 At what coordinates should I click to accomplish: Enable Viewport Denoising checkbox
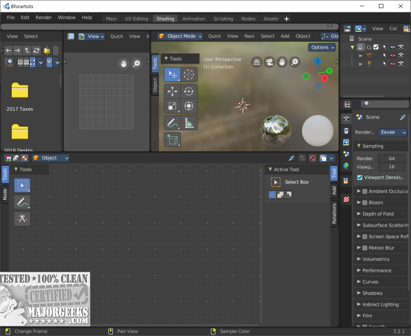[x=360, y=177]
